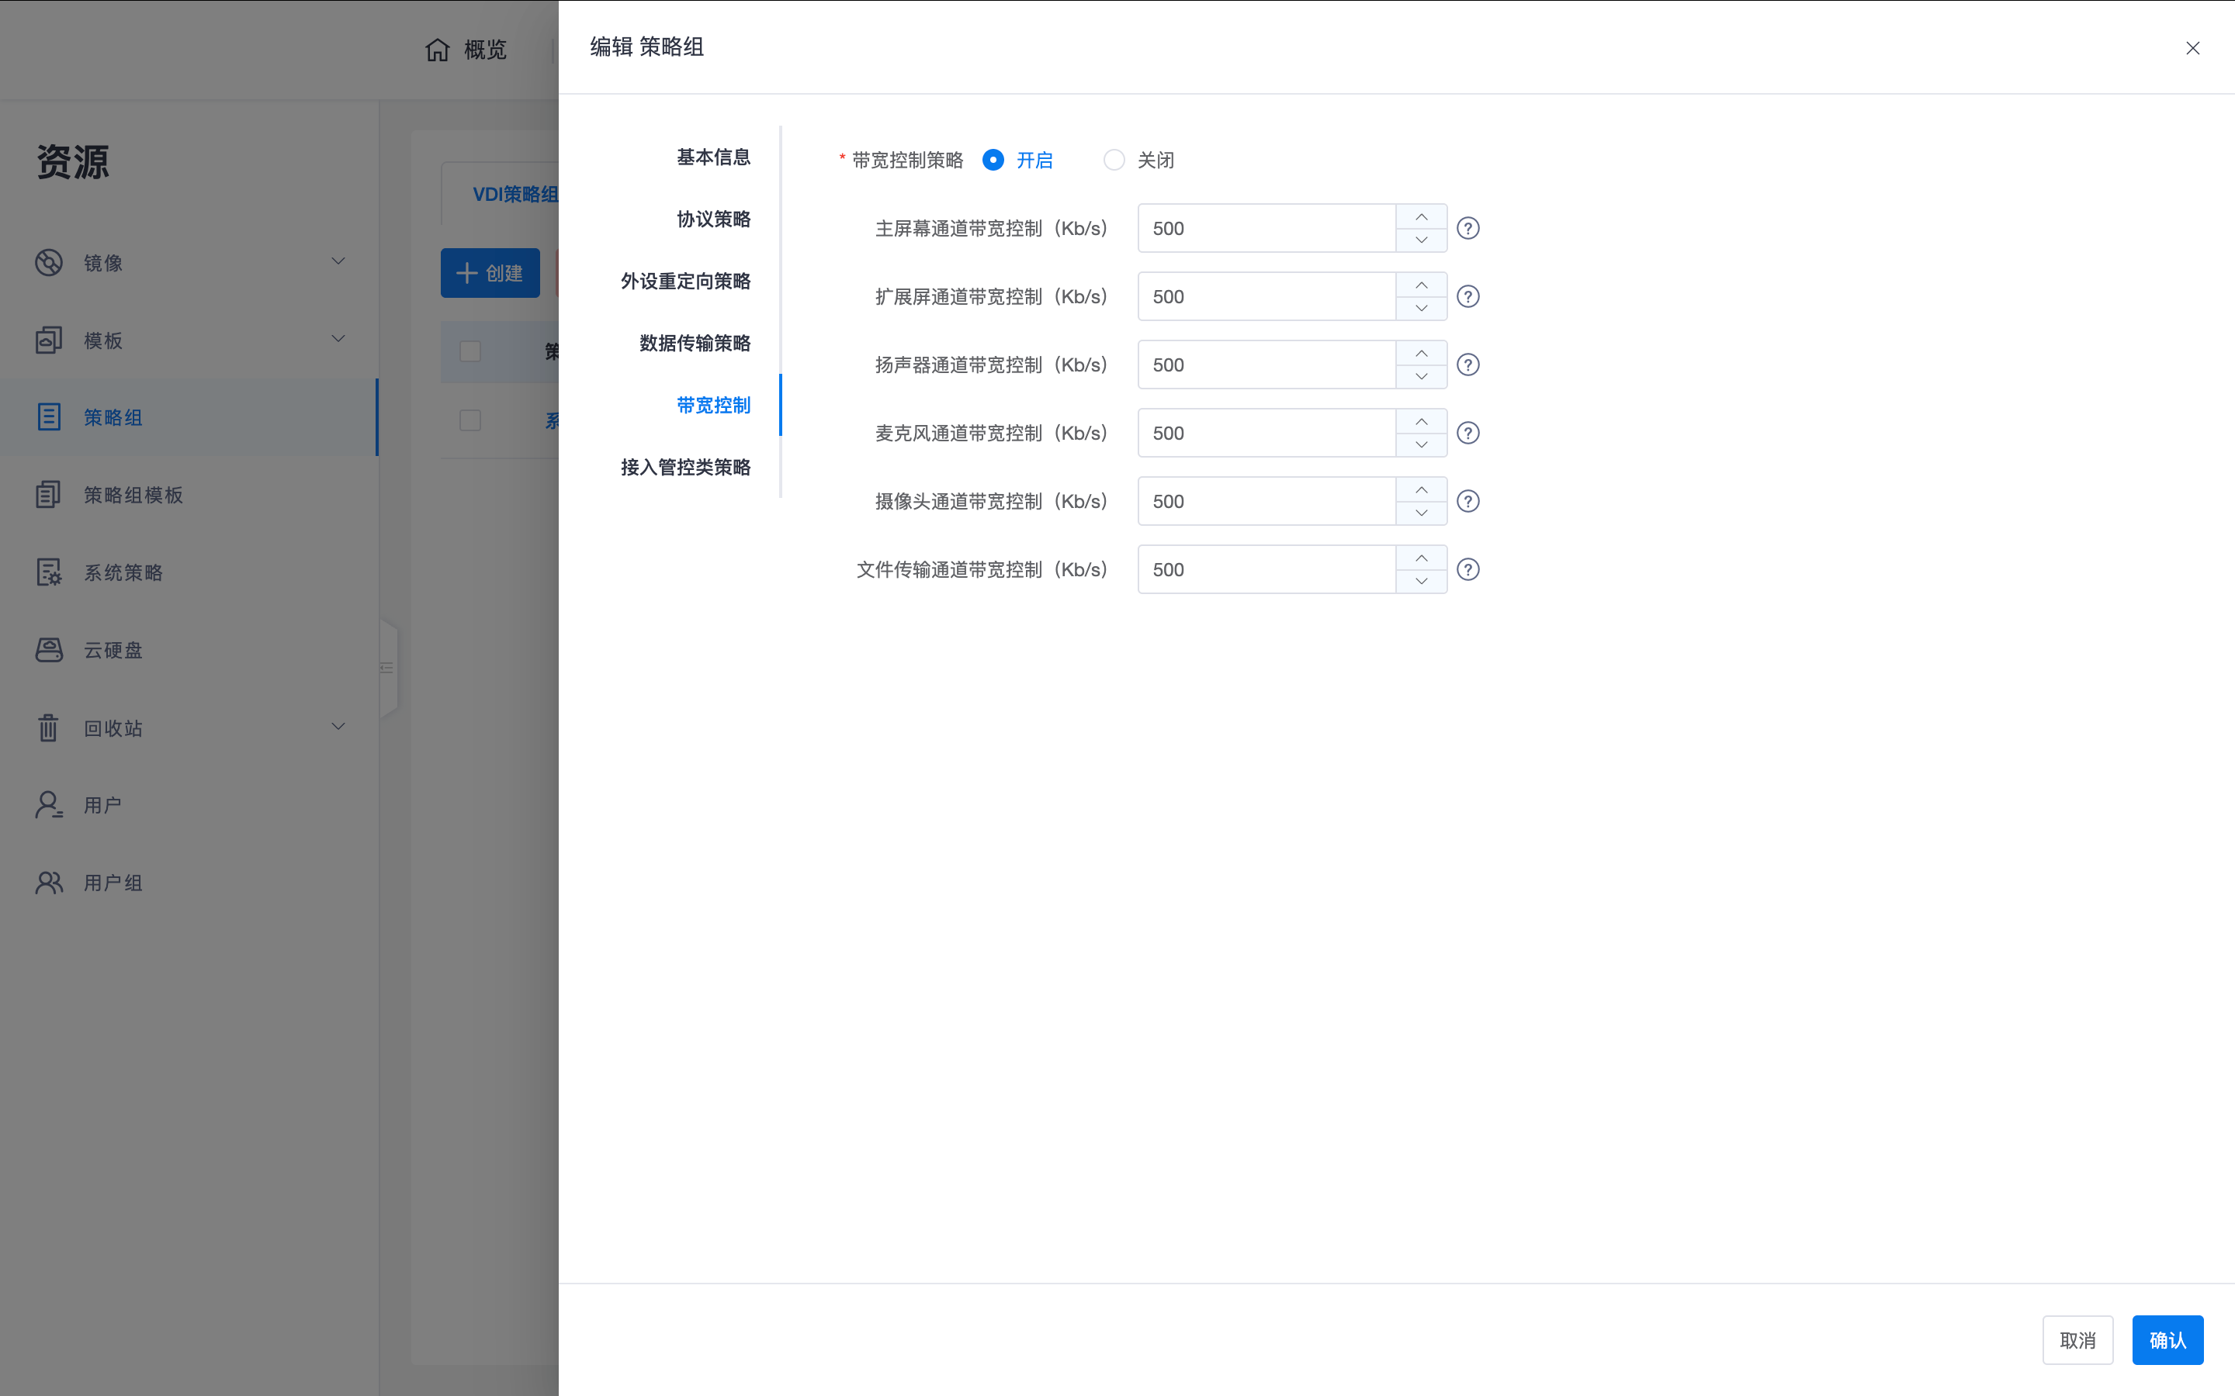Open the 接入管控类策略 tab
The height and width of the screenshot is (1396, 2235).
pyautogui.click(x=685, y=467)
